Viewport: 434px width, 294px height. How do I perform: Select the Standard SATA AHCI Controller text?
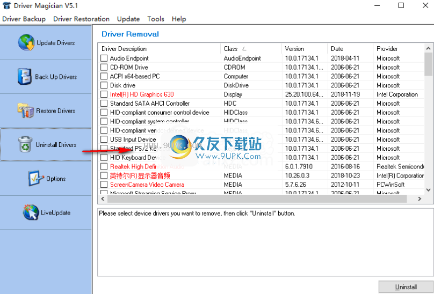point(150,104)
